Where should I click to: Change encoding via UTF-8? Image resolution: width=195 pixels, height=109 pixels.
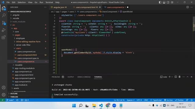point(139,100)
